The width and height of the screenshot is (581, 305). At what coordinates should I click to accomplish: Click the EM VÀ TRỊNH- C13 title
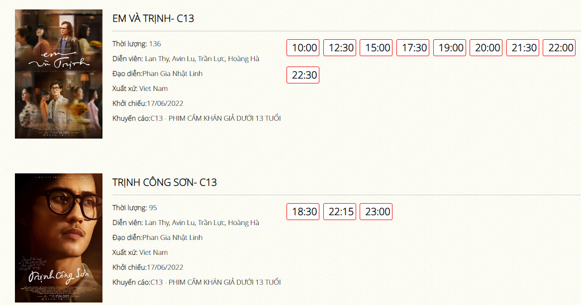153,19
